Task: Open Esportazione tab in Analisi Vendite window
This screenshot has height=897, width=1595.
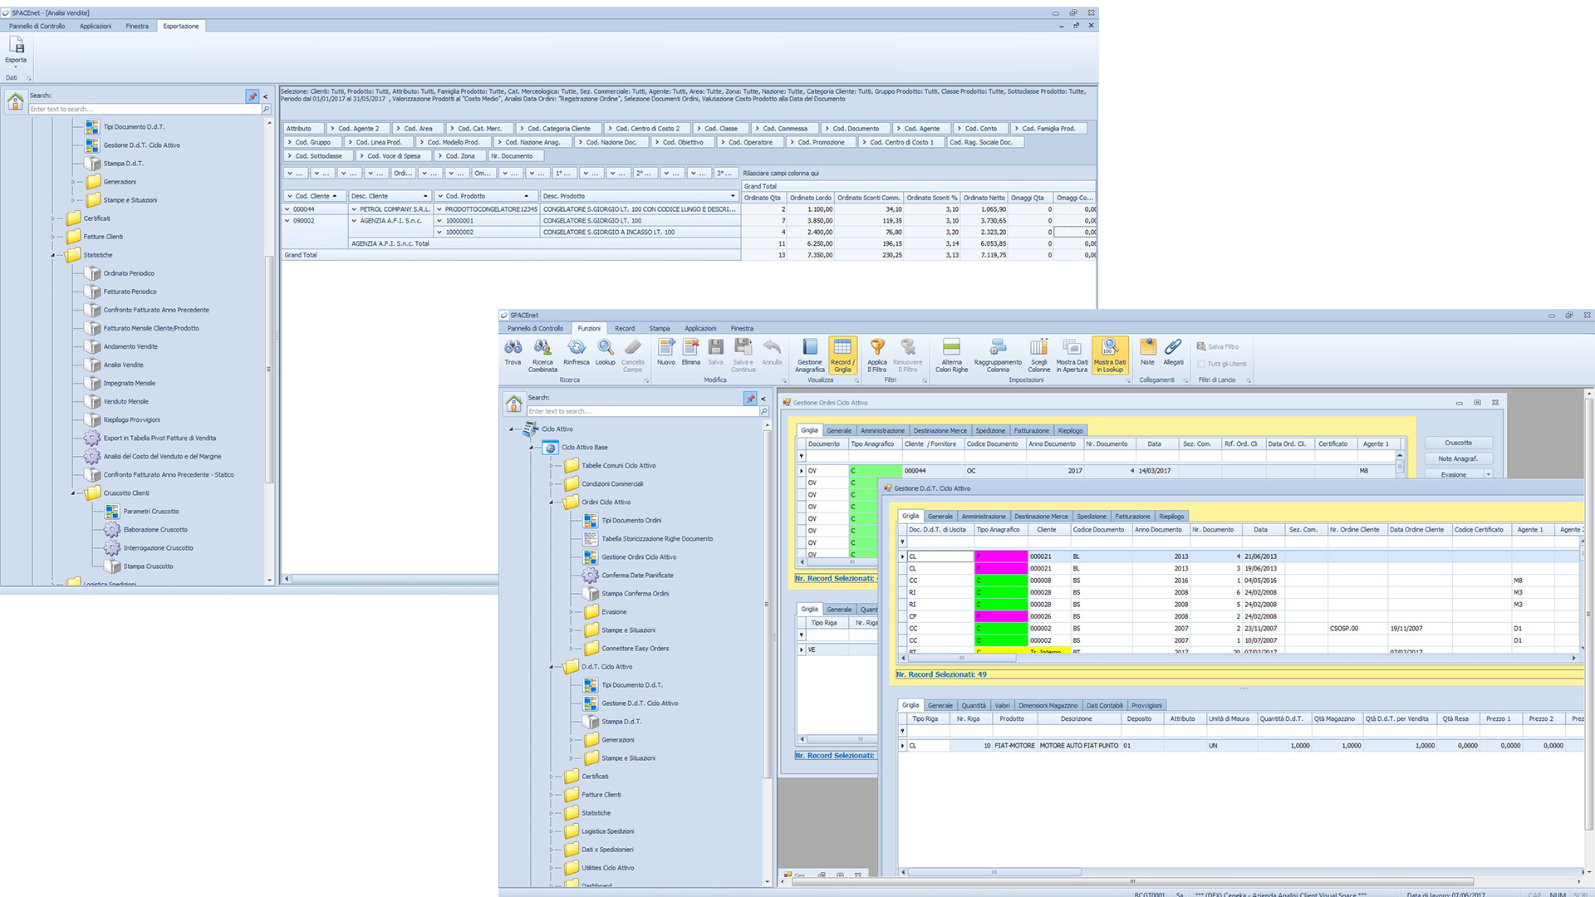Action: [181, 26]
